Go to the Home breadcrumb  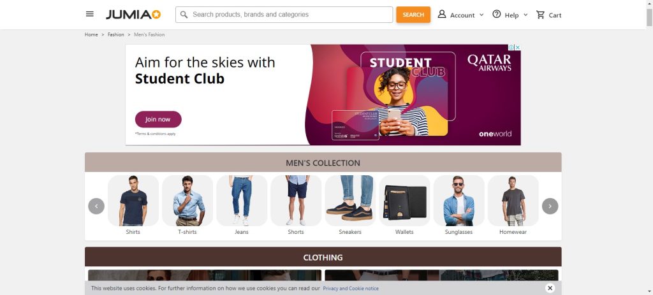91,34
